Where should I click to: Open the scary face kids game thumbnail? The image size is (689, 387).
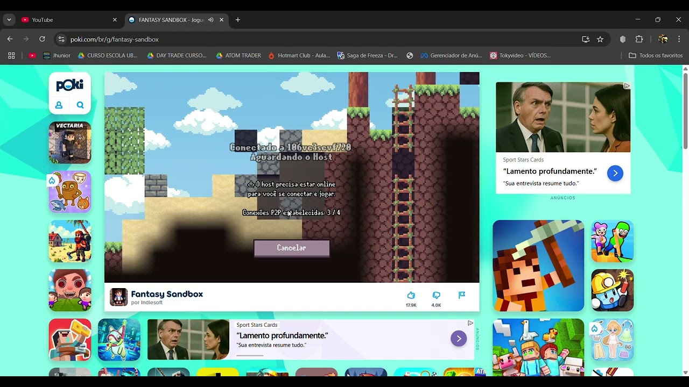point(70,290)
